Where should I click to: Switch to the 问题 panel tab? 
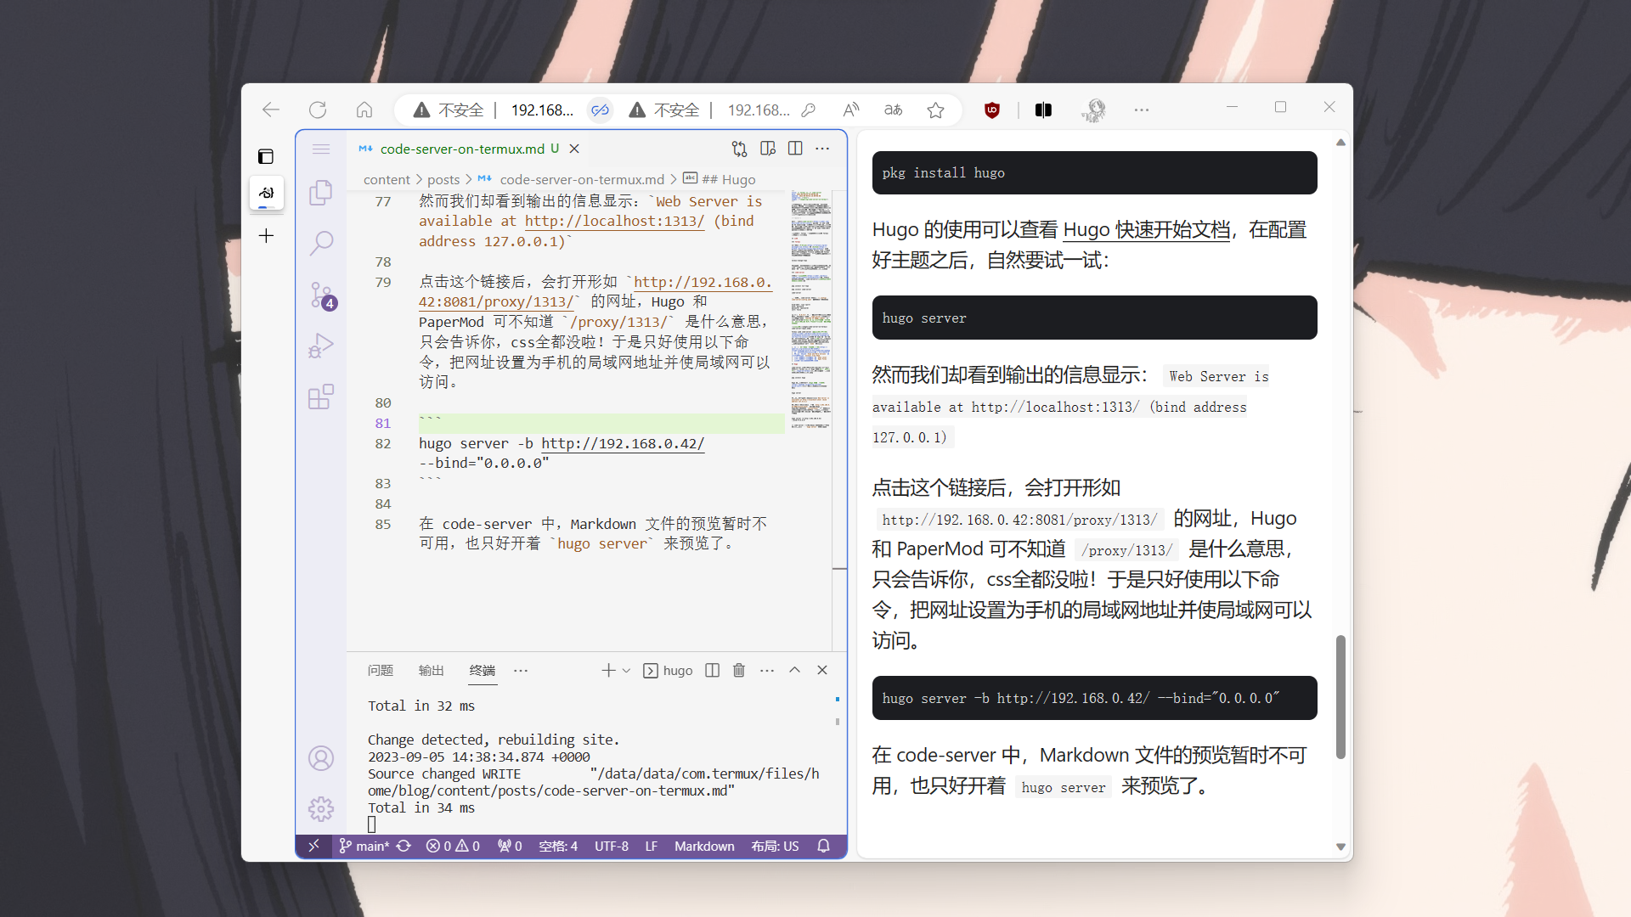(381, 671)
